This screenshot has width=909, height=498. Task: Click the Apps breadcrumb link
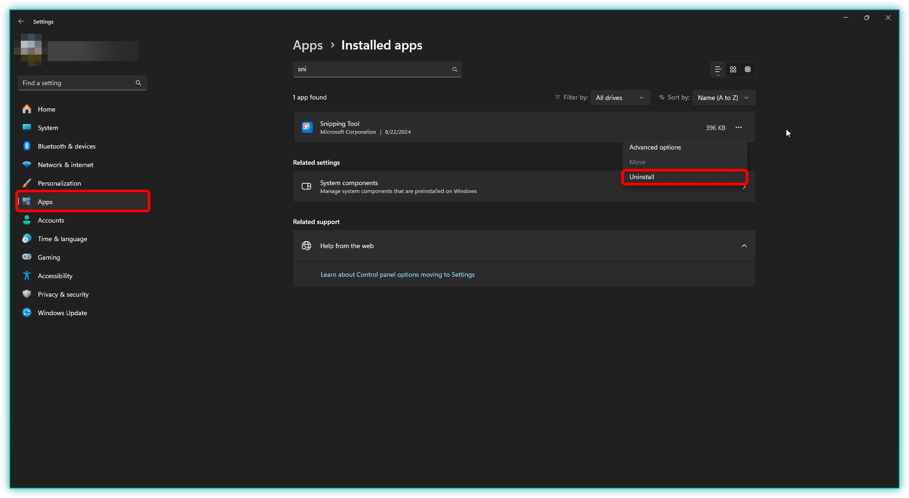click(x=308, y=45)
